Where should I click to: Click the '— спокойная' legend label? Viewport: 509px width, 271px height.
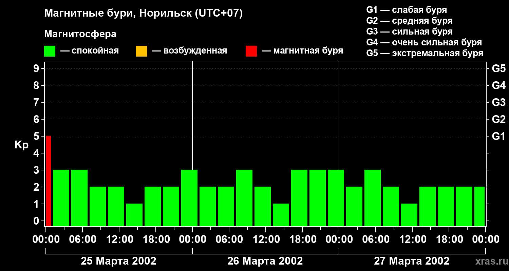pos(90,51)
